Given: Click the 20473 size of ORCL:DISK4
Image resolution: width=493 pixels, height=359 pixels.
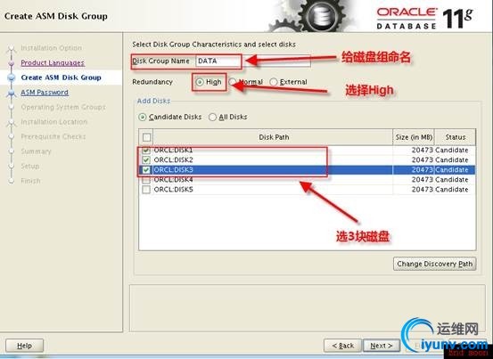Looking at the screenshot, I should click(423, 180).
